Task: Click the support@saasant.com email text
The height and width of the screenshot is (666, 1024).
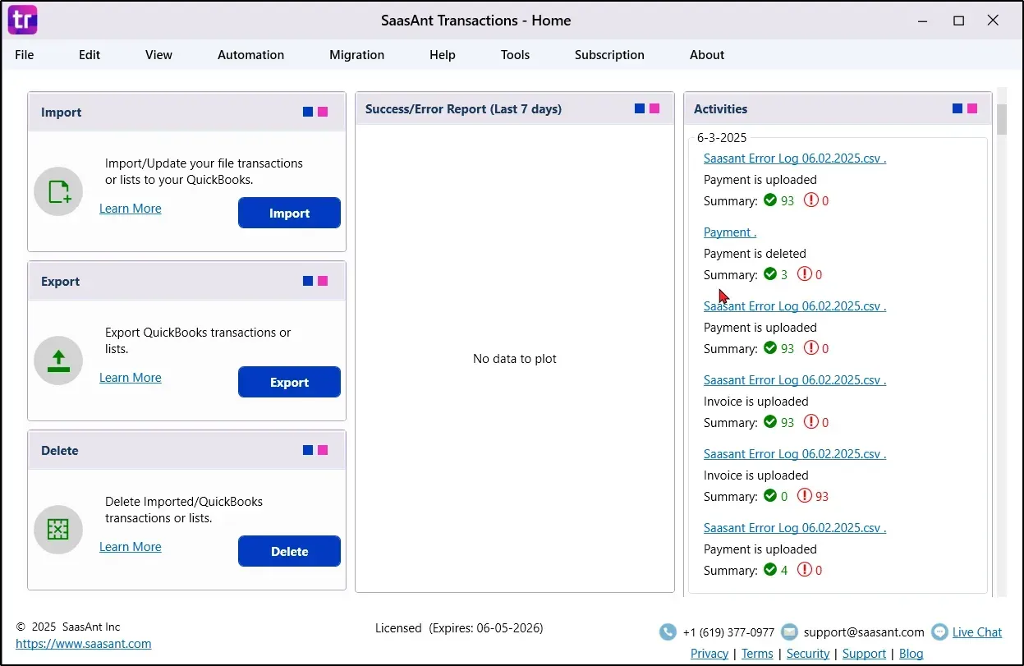Action: coord(864,632)
